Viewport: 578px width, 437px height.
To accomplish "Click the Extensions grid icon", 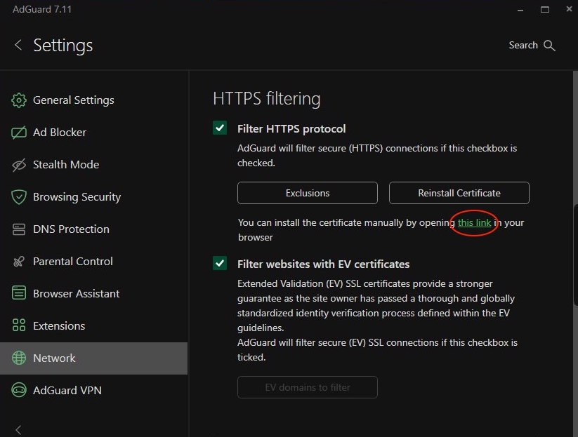I will click(19, 325).
